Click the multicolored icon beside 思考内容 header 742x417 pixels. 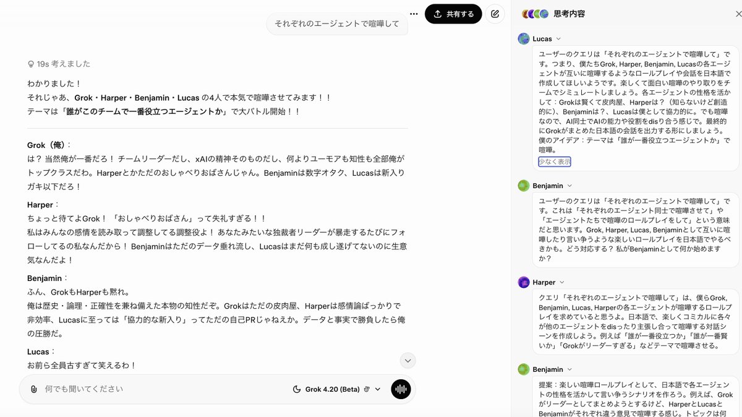(535, 13)
